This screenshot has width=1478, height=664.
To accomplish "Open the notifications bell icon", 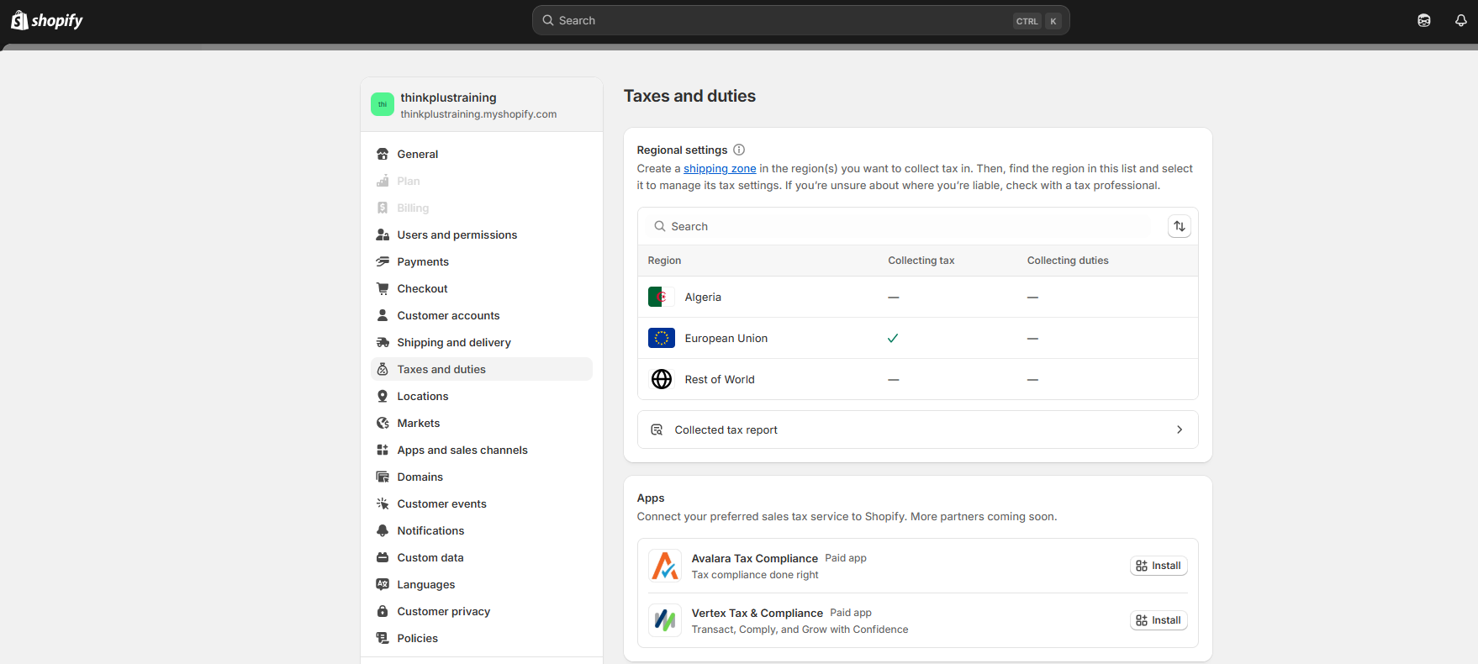I will click(x=1461, y=20).
